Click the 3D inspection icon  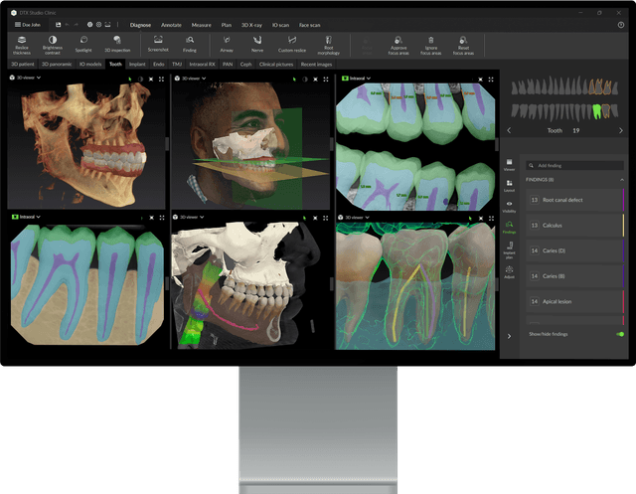tap(117, 45)
